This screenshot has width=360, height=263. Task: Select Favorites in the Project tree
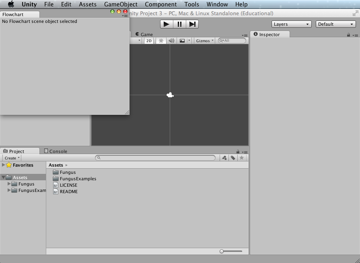(x=23, y=165)
